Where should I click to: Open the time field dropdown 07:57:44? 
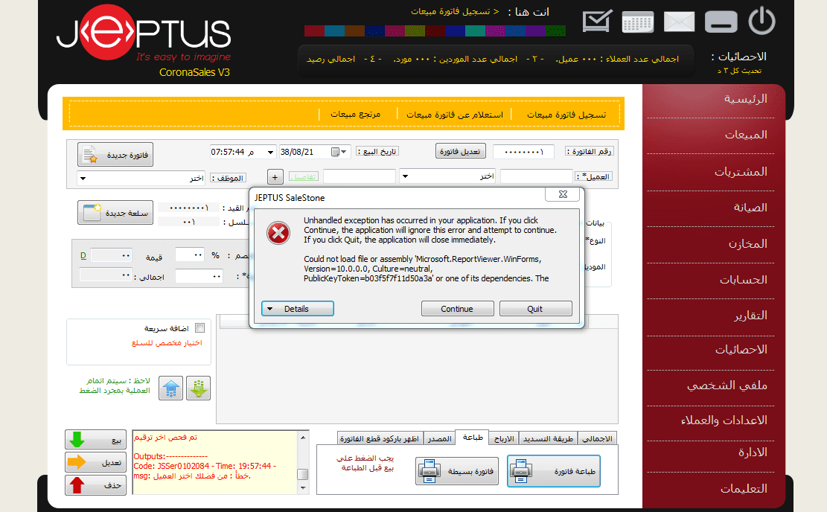coord(270,152)
